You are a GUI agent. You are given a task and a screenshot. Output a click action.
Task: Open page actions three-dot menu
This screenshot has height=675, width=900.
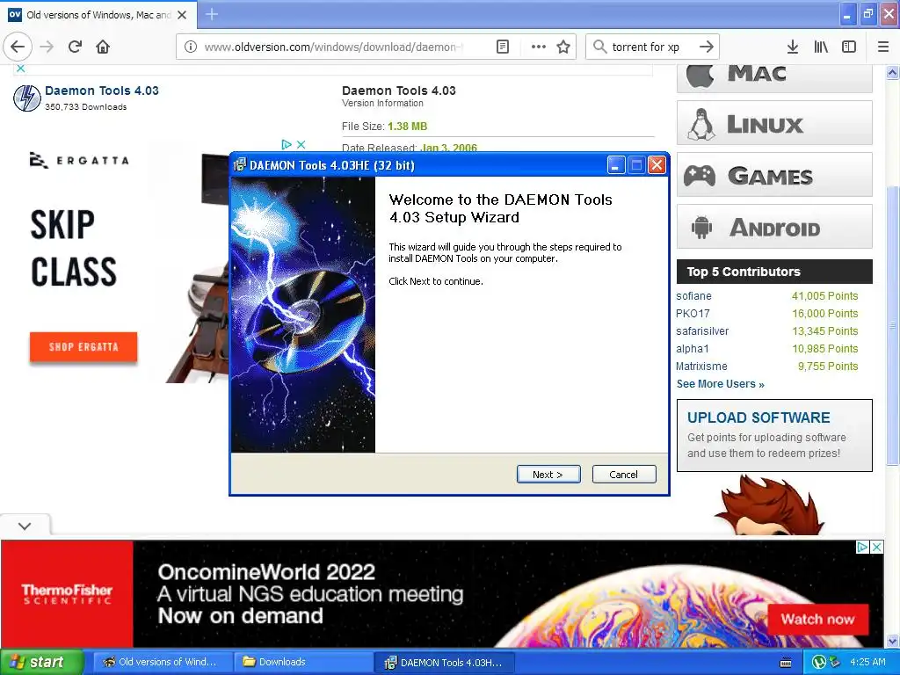point(539,47)
